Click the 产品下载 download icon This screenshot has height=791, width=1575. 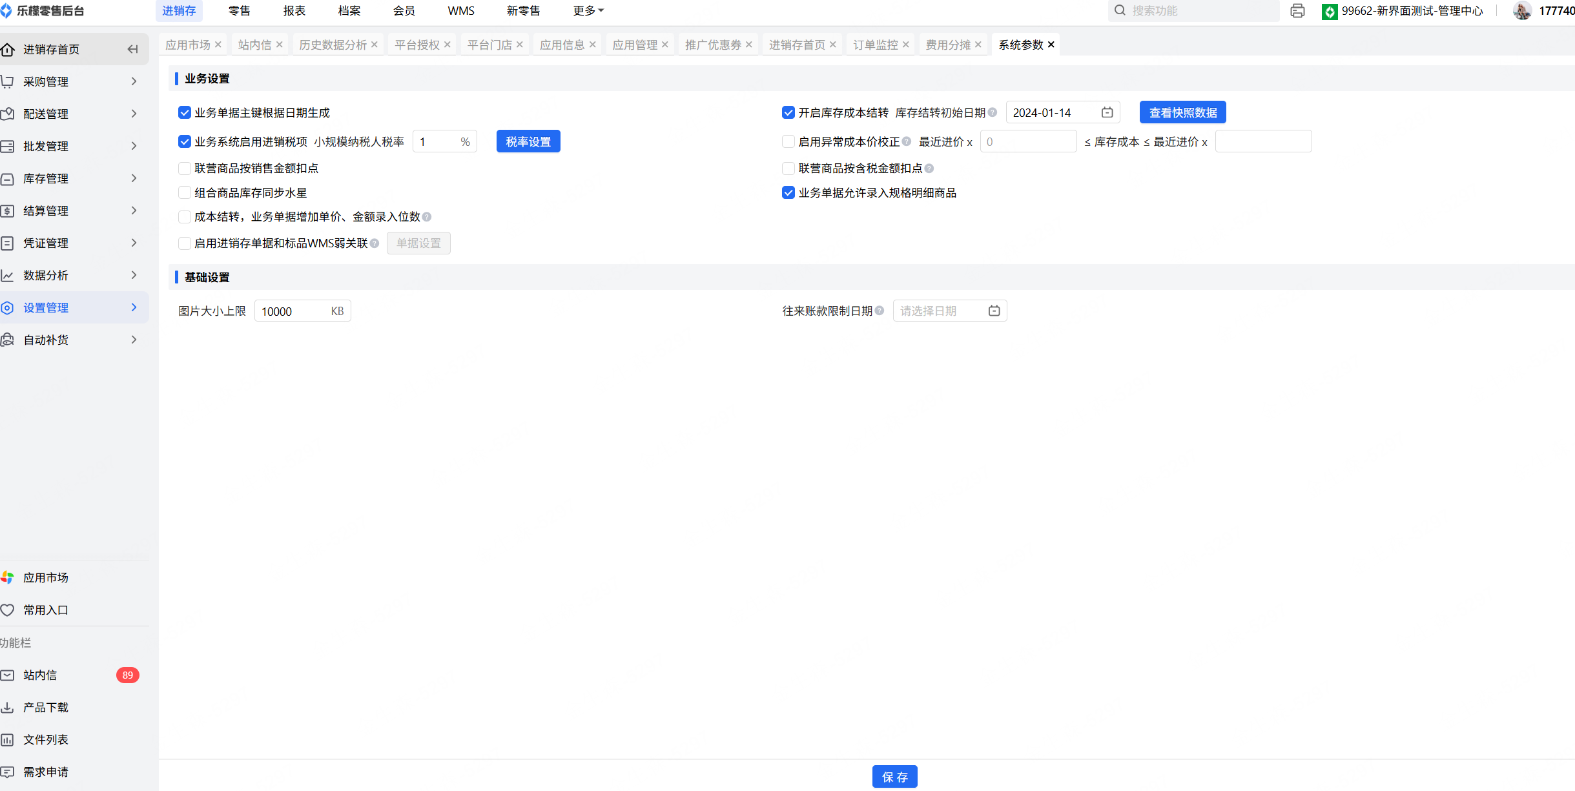pos(8,707)
